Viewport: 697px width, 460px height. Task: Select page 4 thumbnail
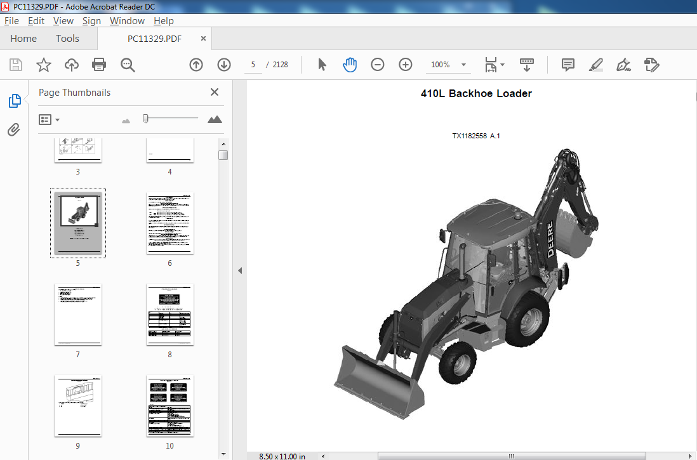169,150
